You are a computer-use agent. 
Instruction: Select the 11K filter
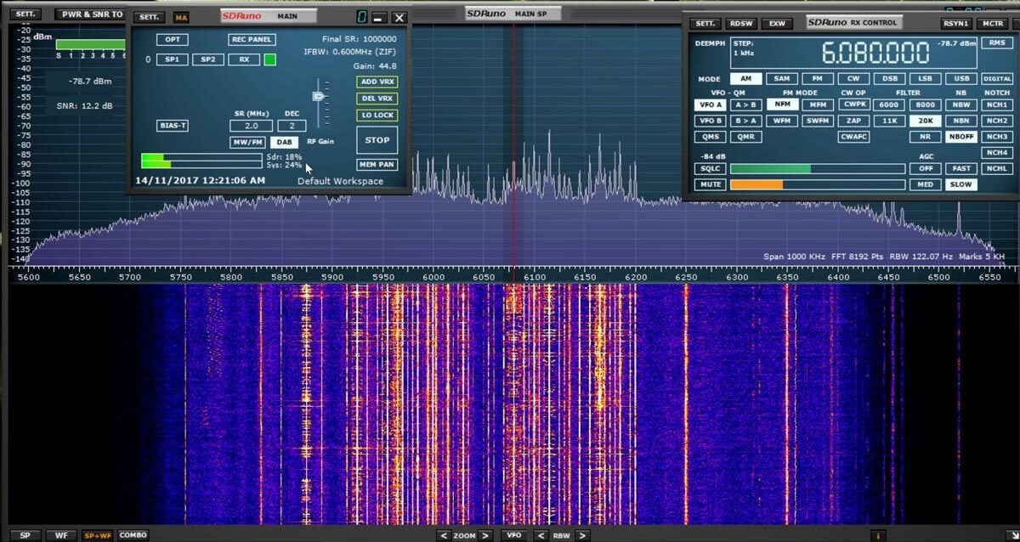[891, 120]
